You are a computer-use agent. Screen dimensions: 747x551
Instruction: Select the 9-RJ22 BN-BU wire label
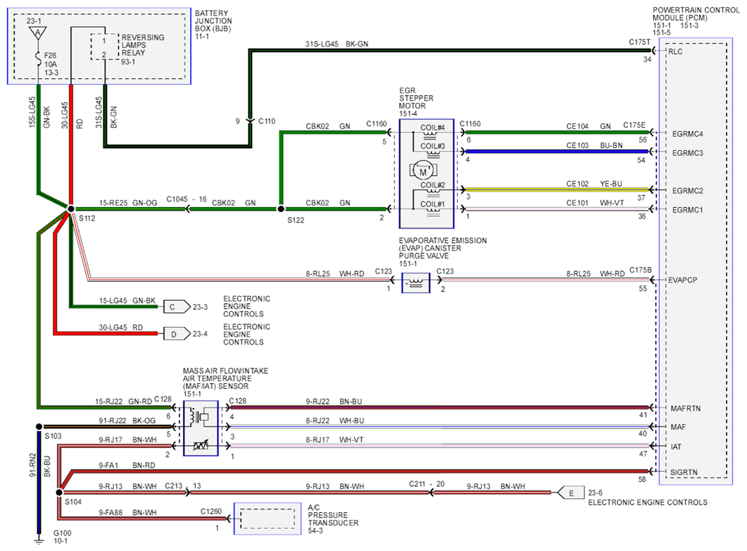pyautogui.click(x=334, y=402)
